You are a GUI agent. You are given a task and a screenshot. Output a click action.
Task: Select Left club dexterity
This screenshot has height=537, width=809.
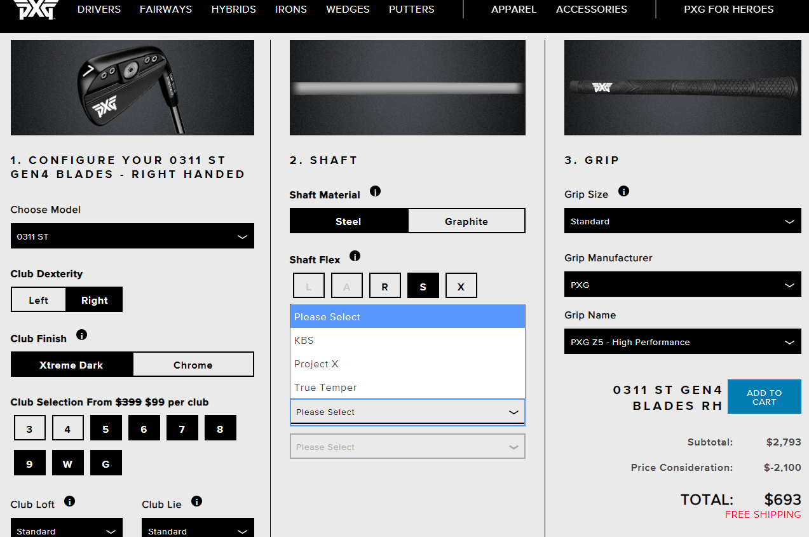point(38,300)
